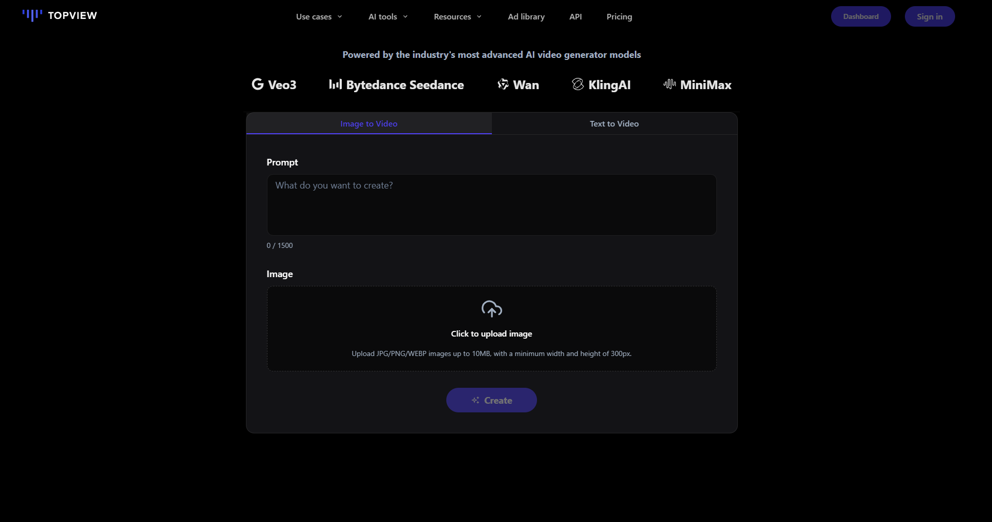
Task: Open the API menu link
Action: click(x=575, y=17)
